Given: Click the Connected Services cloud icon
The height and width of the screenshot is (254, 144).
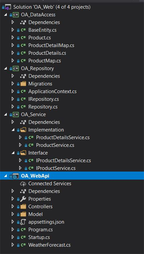Looking at the screenshot, I should (23, 184).
